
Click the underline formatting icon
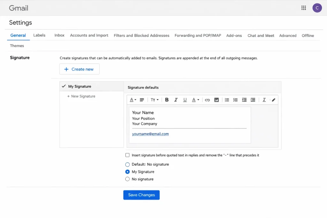(185, 100)
